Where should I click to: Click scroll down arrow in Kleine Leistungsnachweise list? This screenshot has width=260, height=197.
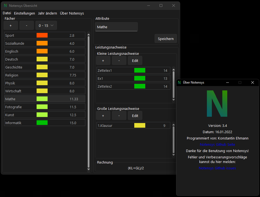(174, 99)
